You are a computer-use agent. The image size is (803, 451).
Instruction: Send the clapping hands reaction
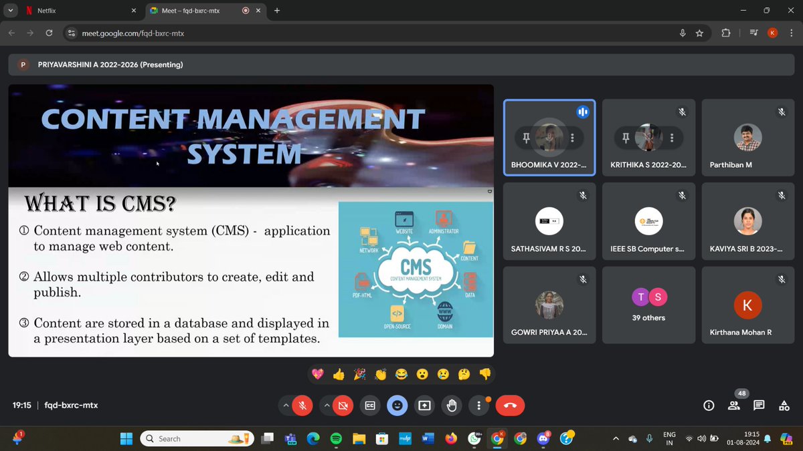click(381, 374)
